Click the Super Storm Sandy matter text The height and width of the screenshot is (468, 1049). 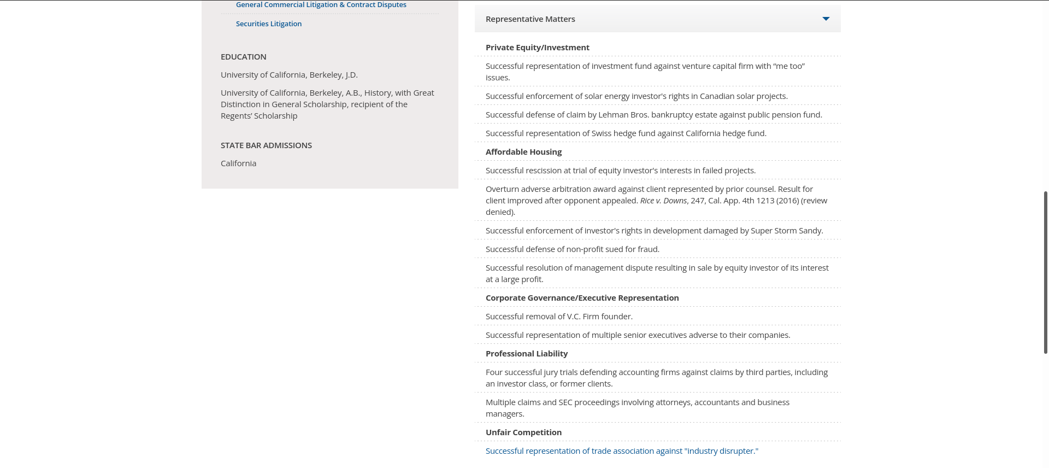click(654, 231)
